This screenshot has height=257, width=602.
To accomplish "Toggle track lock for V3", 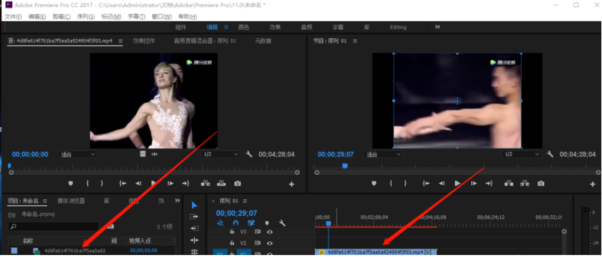I will [x=232, y=232].
